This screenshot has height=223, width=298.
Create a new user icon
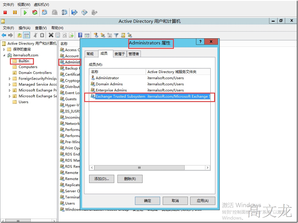tap(96, 35)
